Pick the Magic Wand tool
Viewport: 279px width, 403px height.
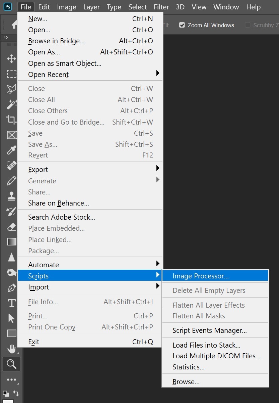click(x=11, y=104)
